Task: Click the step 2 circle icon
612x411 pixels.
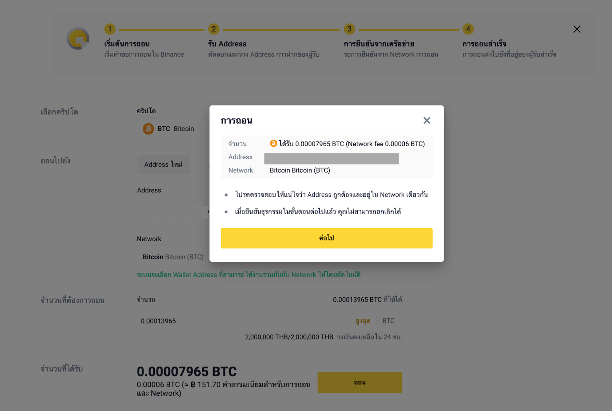Action: pos(213,29)
